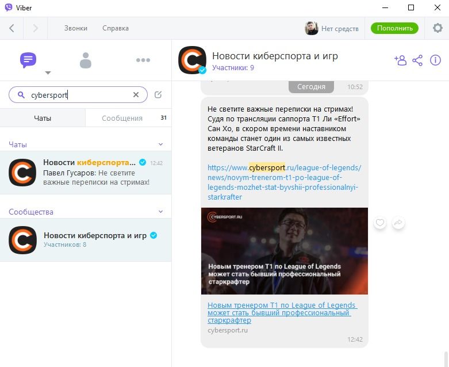Collapse the Сообщества results section
Viewport: 449px width, 367px height.
tap(160, 212)
